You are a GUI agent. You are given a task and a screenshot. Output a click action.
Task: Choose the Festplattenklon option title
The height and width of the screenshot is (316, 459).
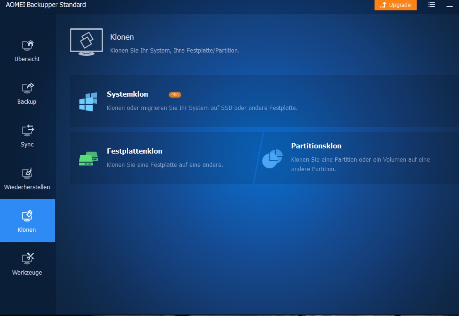click(x=135, y=151)
